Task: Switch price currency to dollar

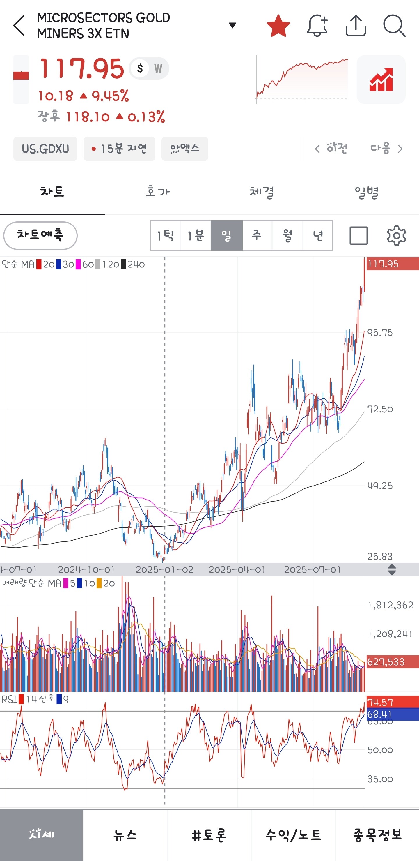Action: (140, 68)
